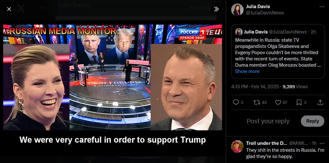Open the @JuliaDavisNews handle link
Image resolution: width=329 pixels, height=163 pixels.
265,13
